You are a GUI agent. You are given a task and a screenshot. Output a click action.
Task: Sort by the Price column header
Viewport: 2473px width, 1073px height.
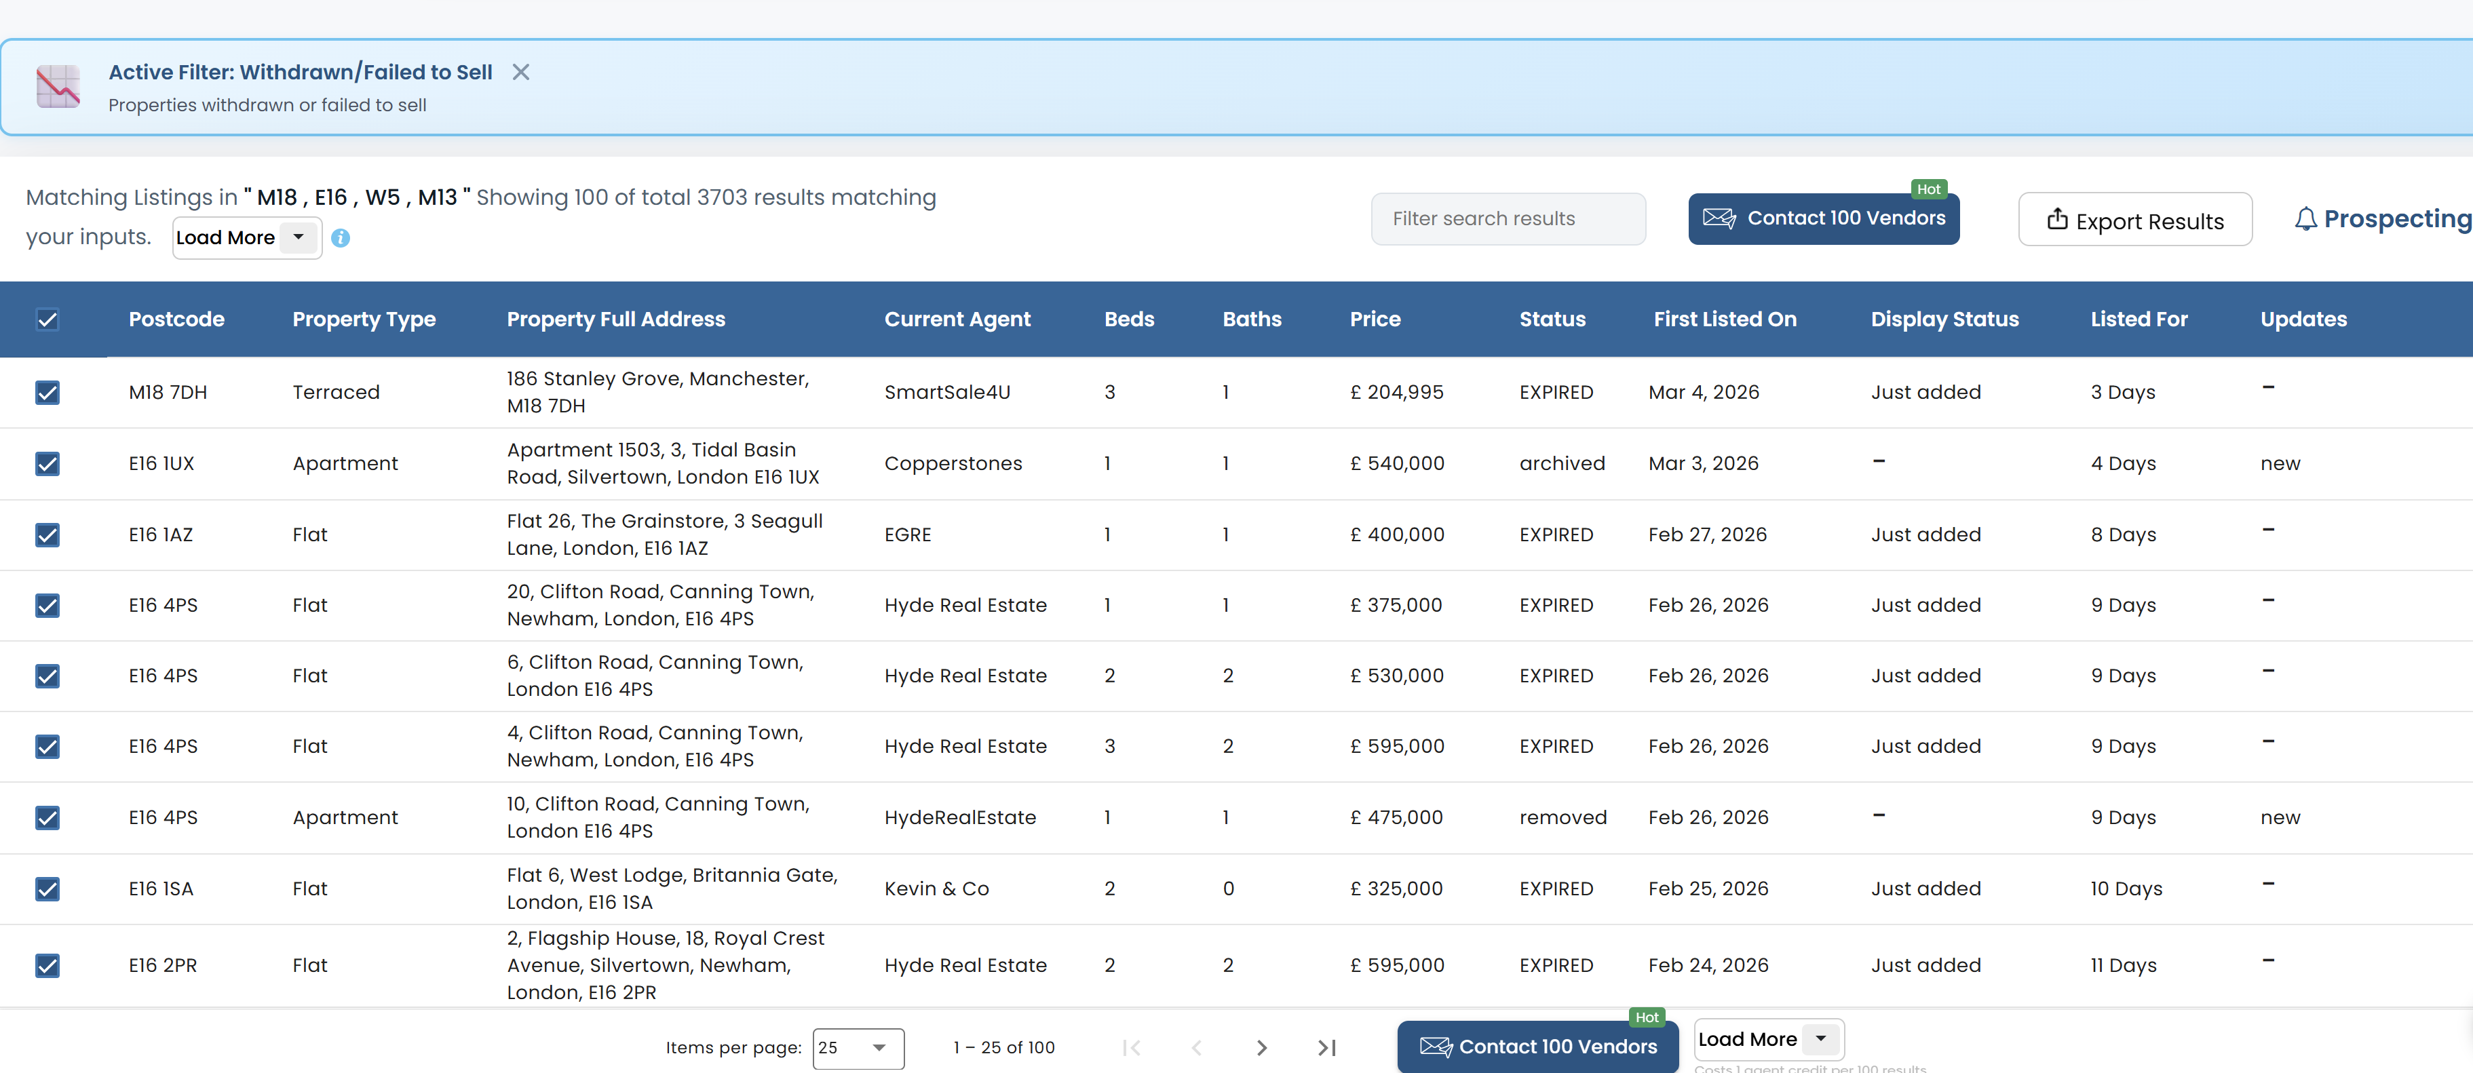[1375, 319]
